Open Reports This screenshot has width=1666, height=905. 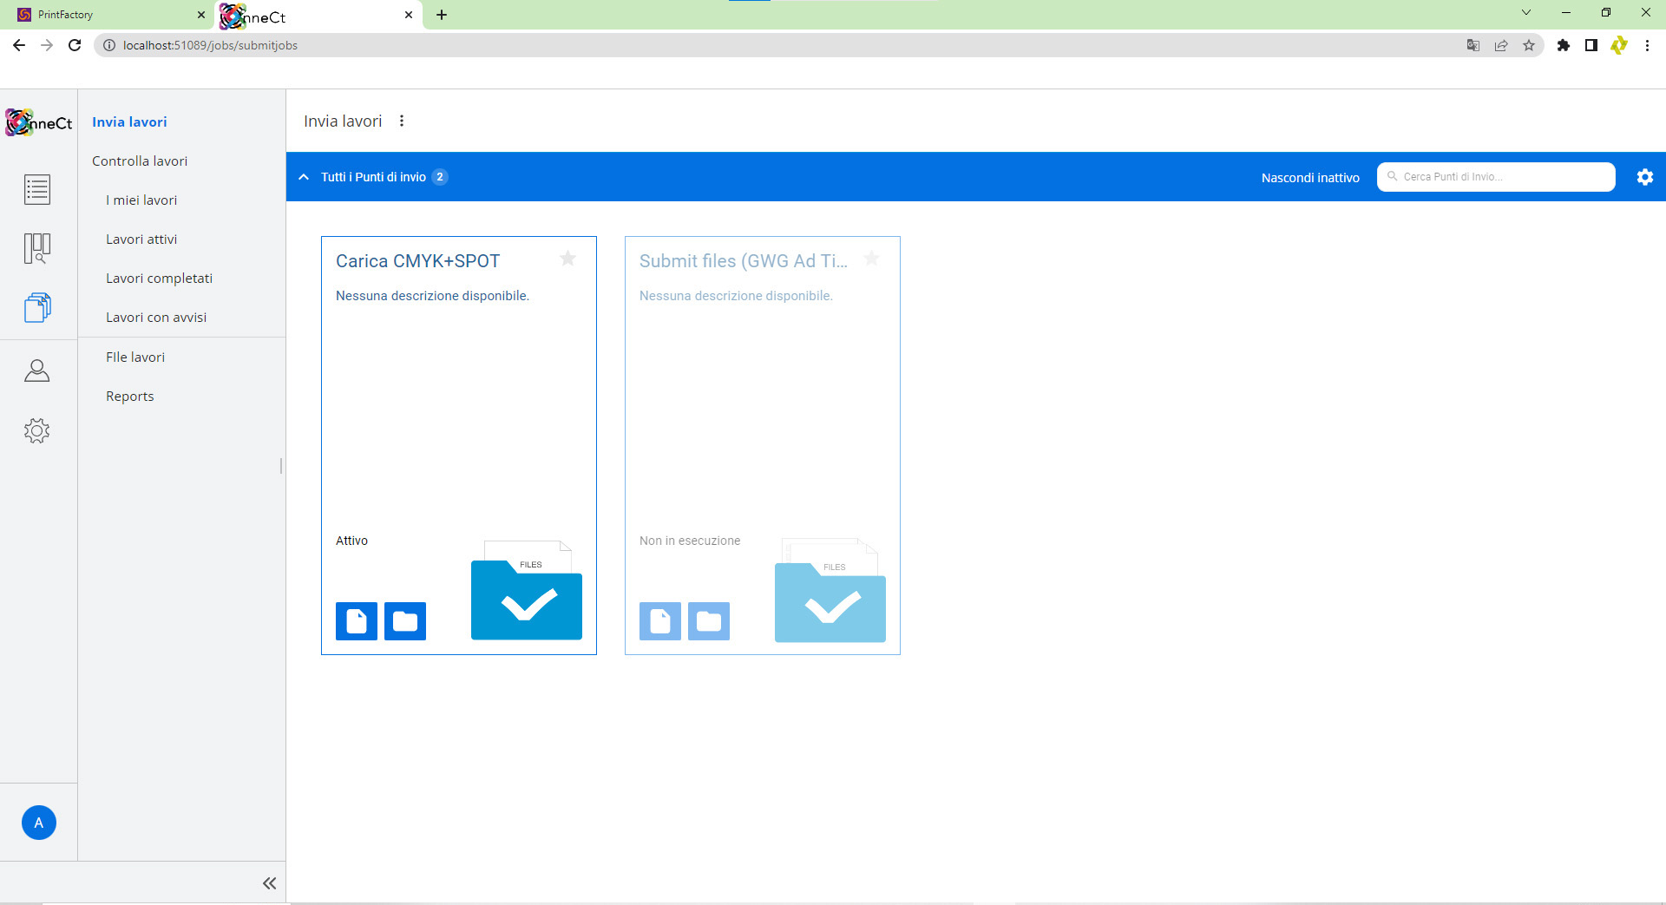pos(130,397)
